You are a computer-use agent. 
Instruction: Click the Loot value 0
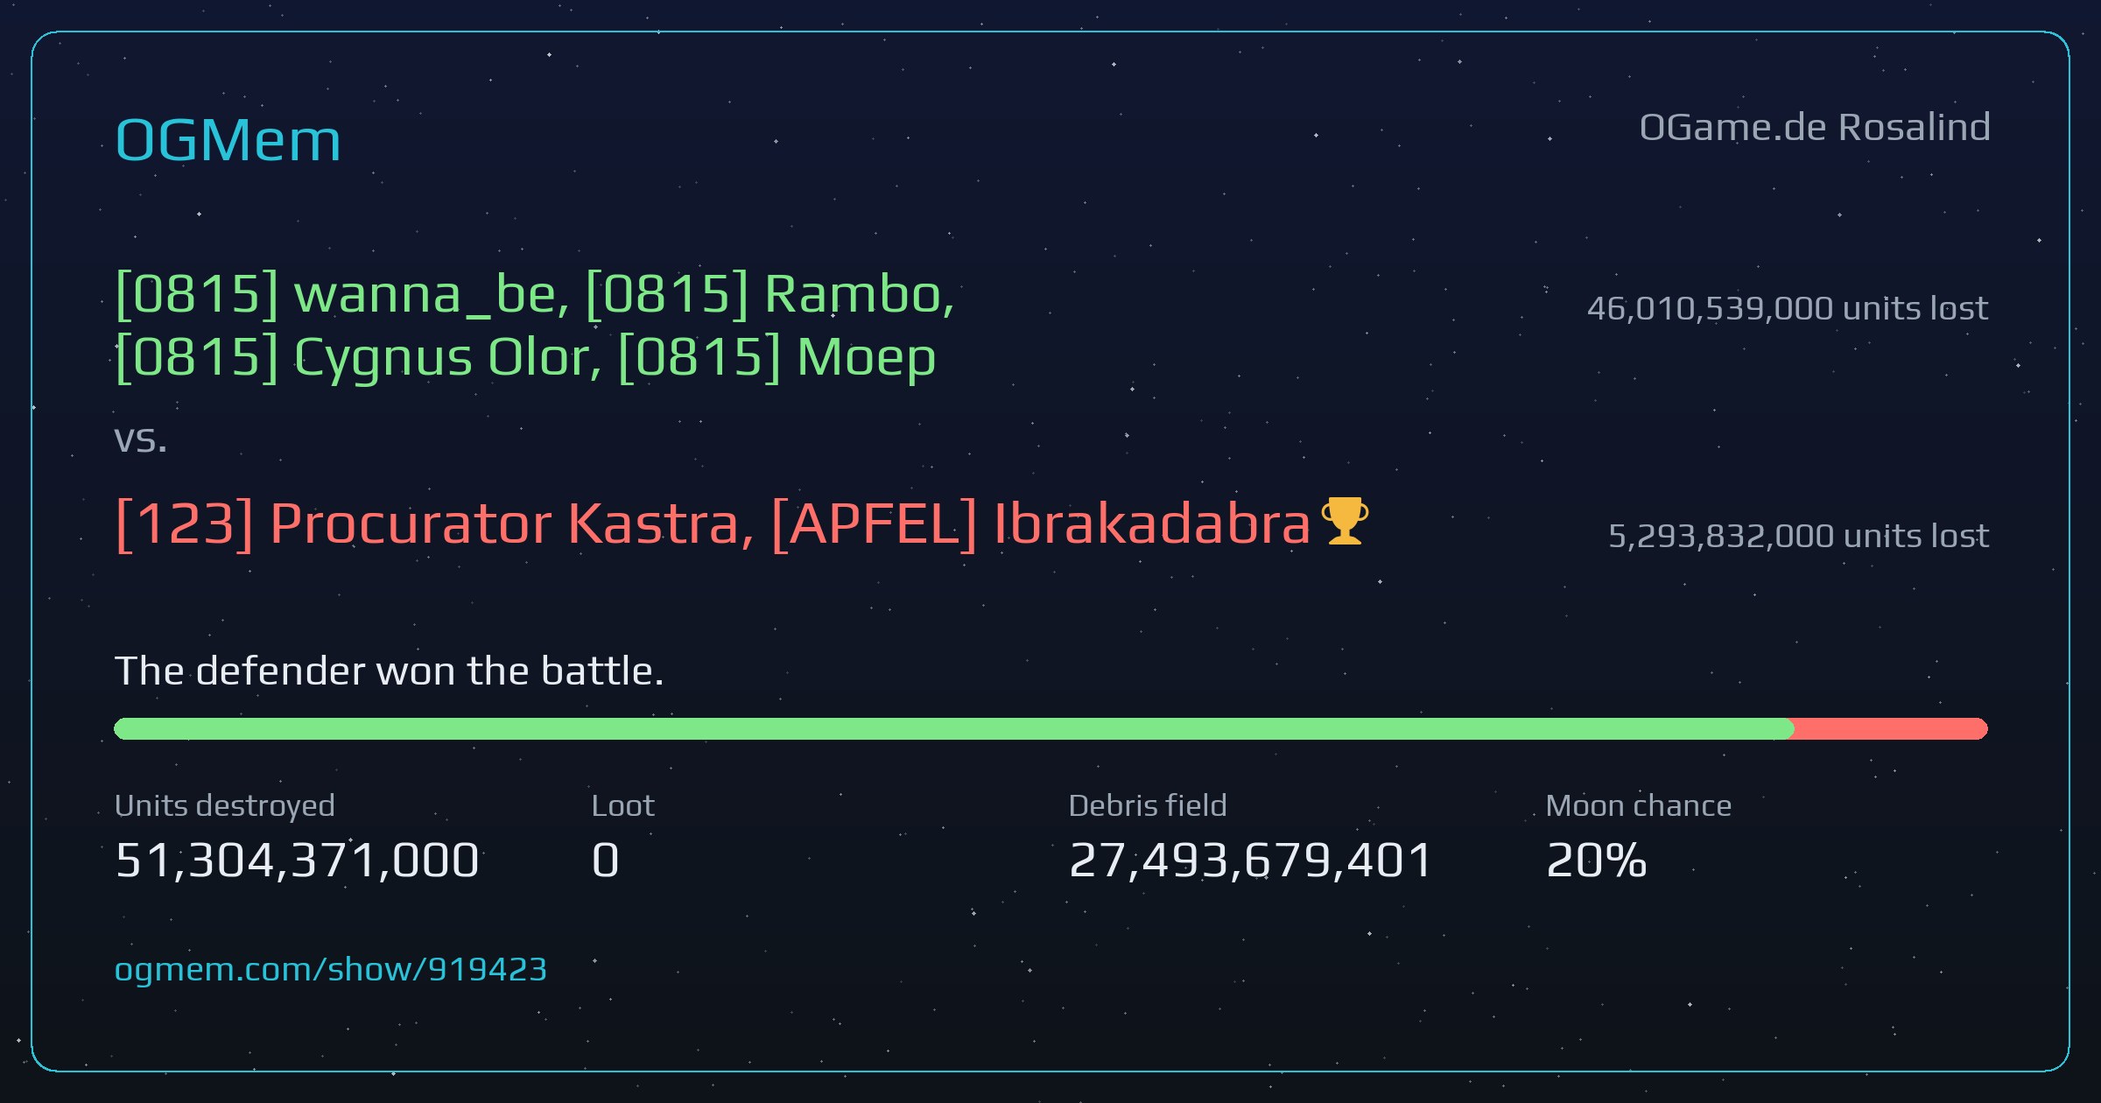coord(606,860)
